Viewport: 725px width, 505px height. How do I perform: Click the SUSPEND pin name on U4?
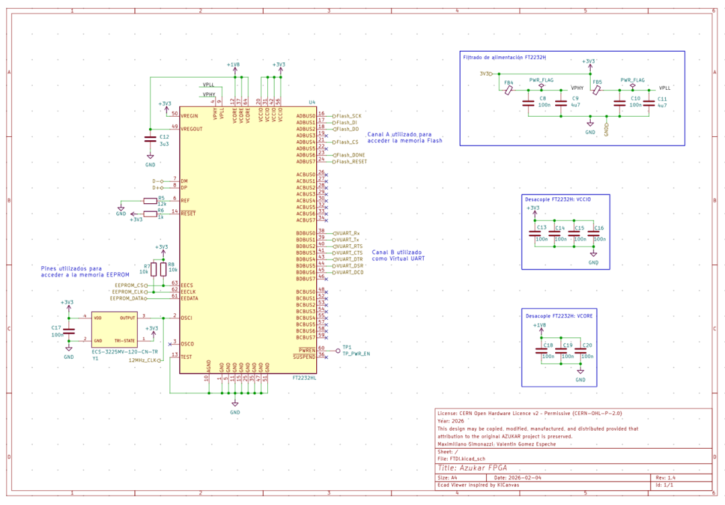pyautogui.click(x=304, y=357)
